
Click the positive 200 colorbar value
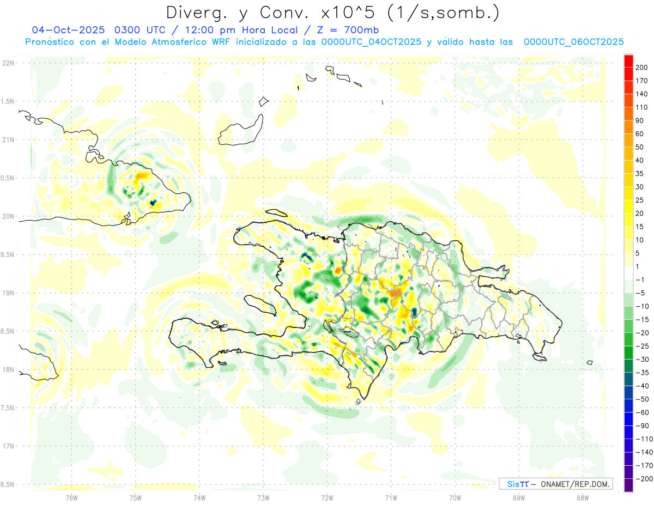[641, 68]
